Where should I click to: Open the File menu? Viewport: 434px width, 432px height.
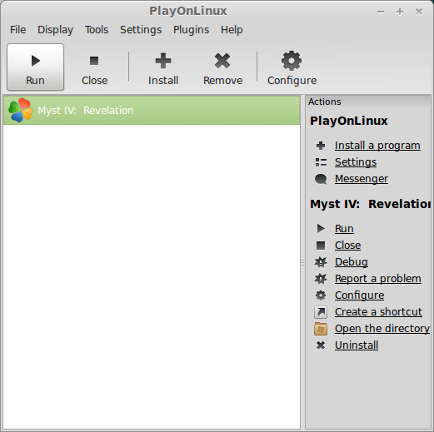point(18,30)
